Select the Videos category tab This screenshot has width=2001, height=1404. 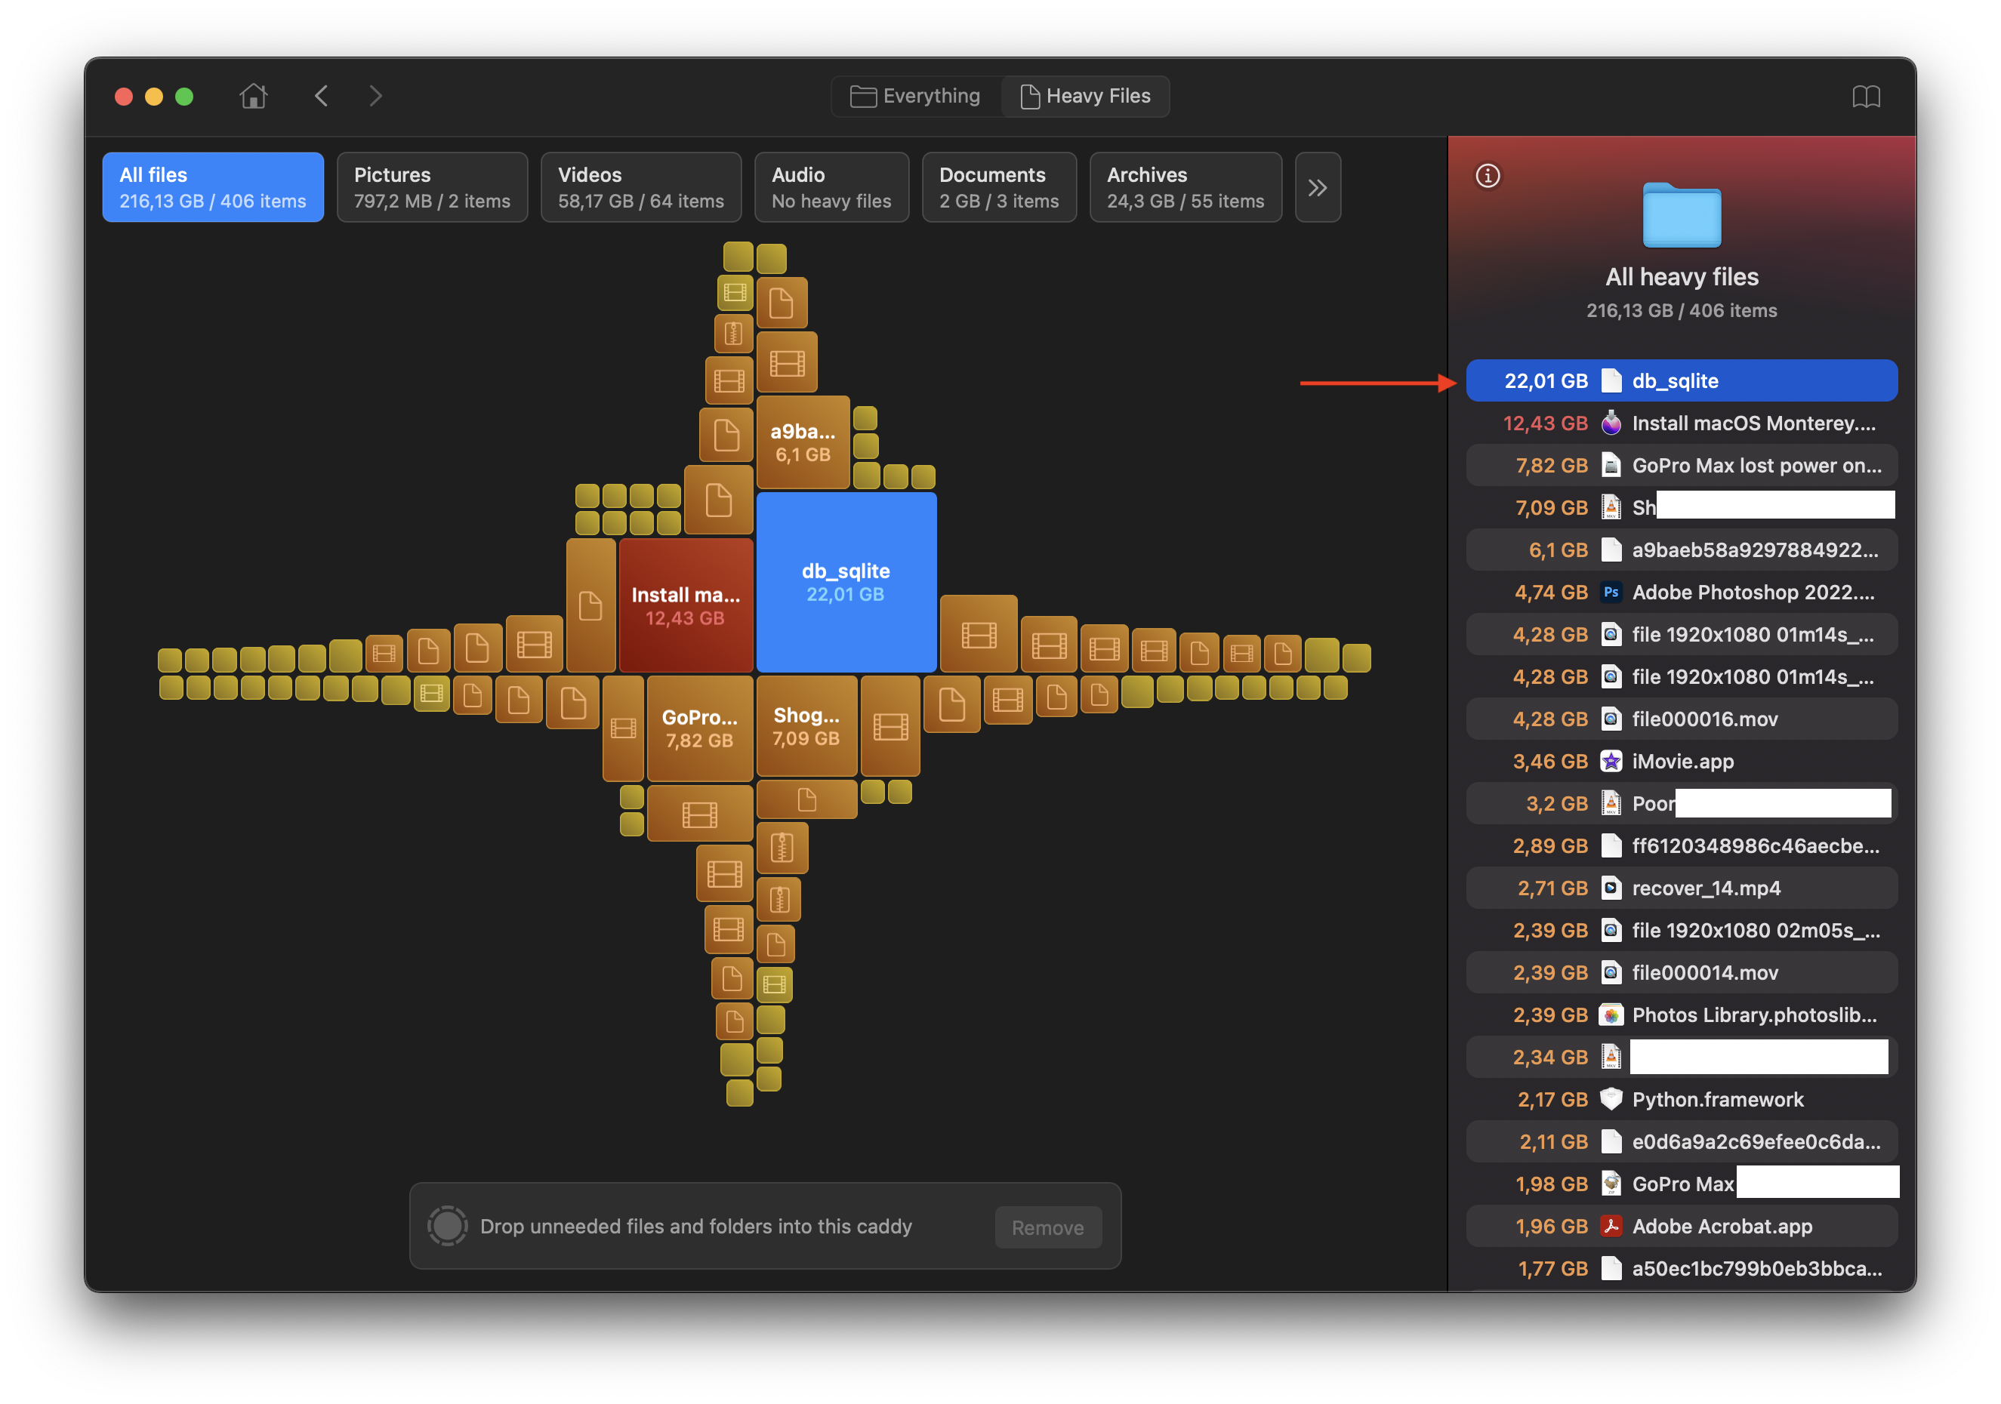click(640, 187)
